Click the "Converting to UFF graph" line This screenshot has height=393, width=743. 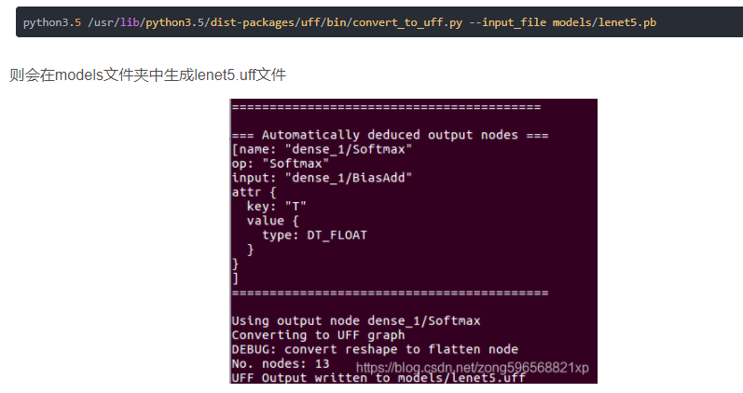tap(318, 334)
